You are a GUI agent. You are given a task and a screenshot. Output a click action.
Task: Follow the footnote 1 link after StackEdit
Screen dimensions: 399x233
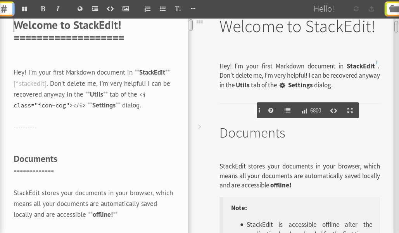(x=376, y=63)
